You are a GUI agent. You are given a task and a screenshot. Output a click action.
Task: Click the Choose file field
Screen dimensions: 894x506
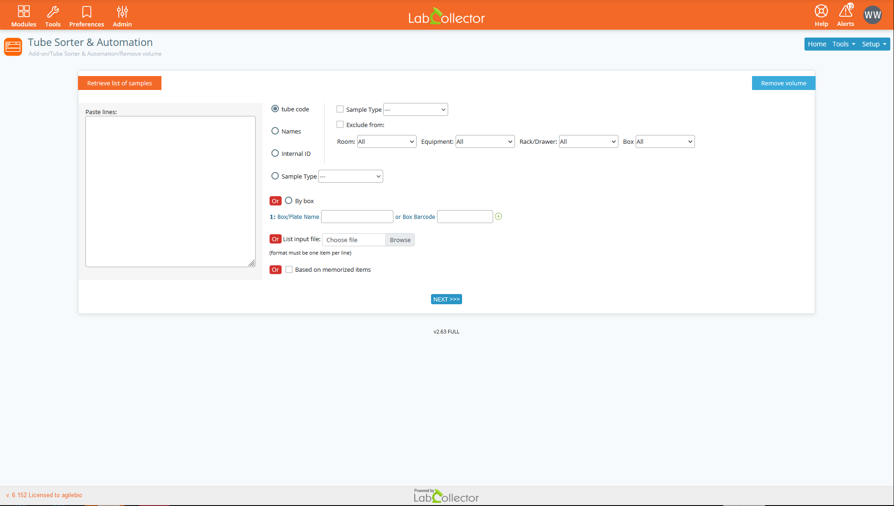[354, 240]
